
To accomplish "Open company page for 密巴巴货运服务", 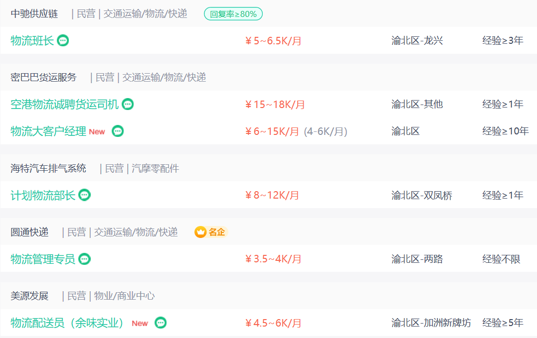I will (44, 78).
